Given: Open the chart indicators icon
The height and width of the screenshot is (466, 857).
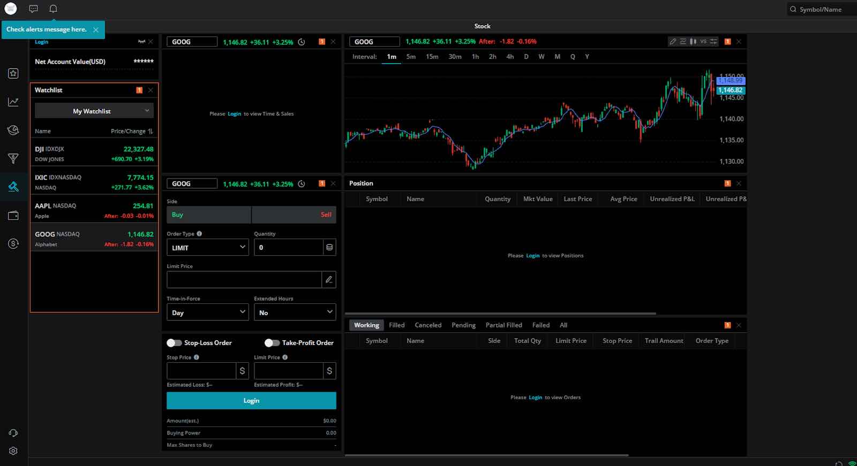Looking at the screenshot, I should [x=683, y=42].
